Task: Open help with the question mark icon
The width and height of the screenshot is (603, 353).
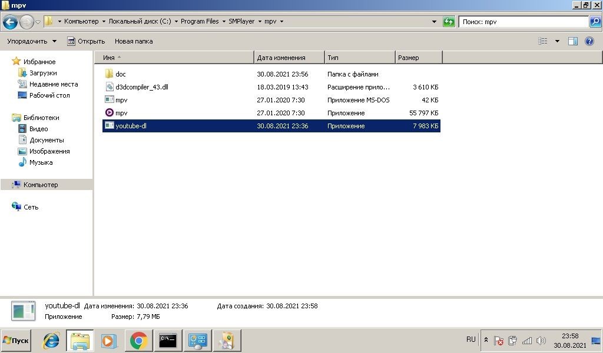Action: (589, 41)
